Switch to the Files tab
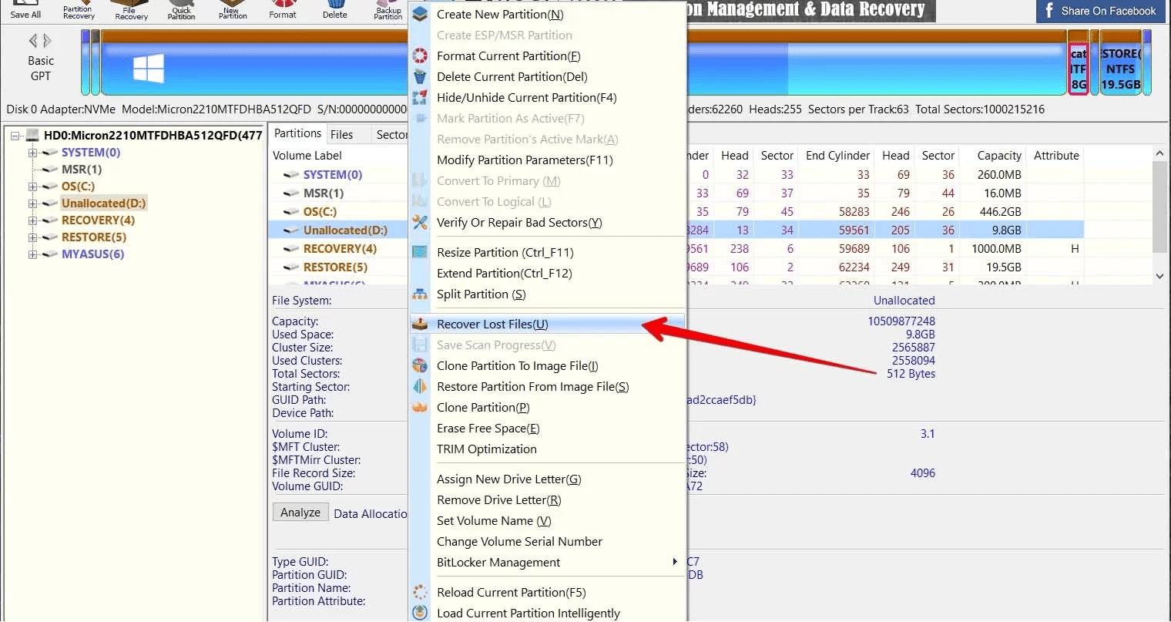This screenshot has width=1171, height=622. point(341,134)
